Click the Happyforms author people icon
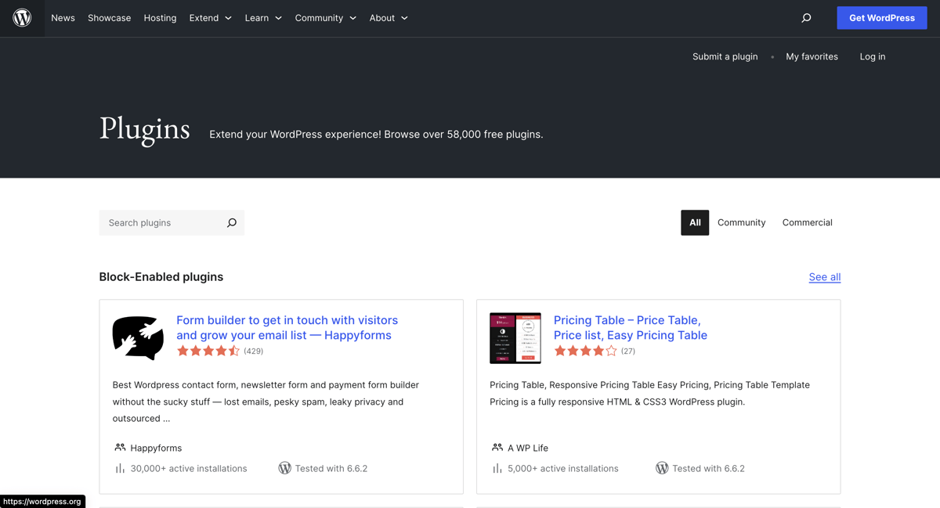The image size is (940, 508). coord(120,448)
